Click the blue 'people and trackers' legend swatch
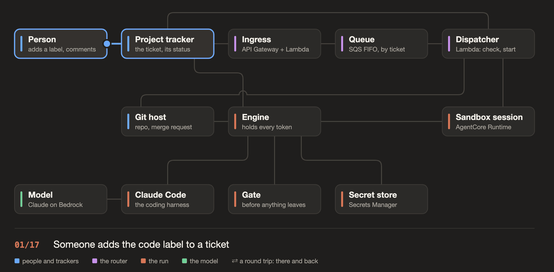554x272 pixels. (x=17, y=261)
